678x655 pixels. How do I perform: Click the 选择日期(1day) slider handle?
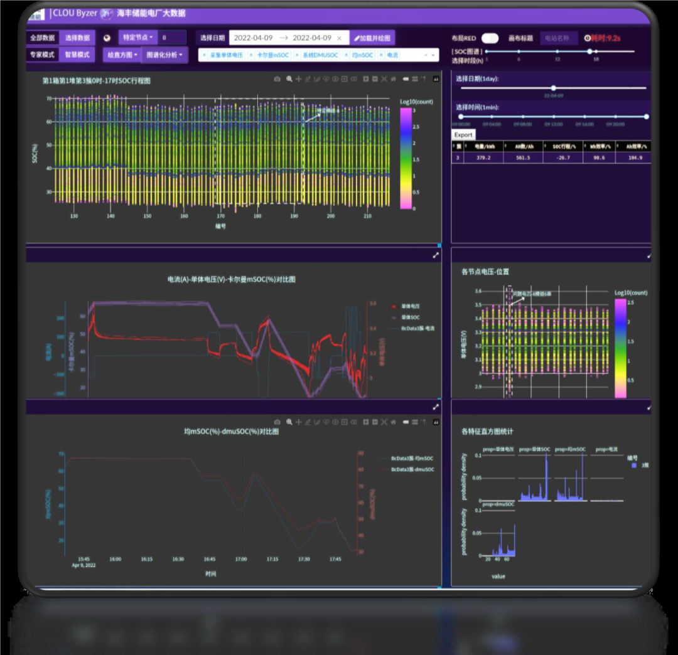pyautogui.click(x=553, y=88)
